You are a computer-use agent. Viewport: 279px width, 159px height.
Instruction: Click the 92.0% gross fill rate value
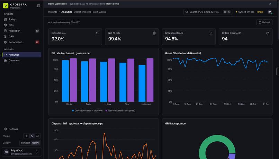click(58, 39)
